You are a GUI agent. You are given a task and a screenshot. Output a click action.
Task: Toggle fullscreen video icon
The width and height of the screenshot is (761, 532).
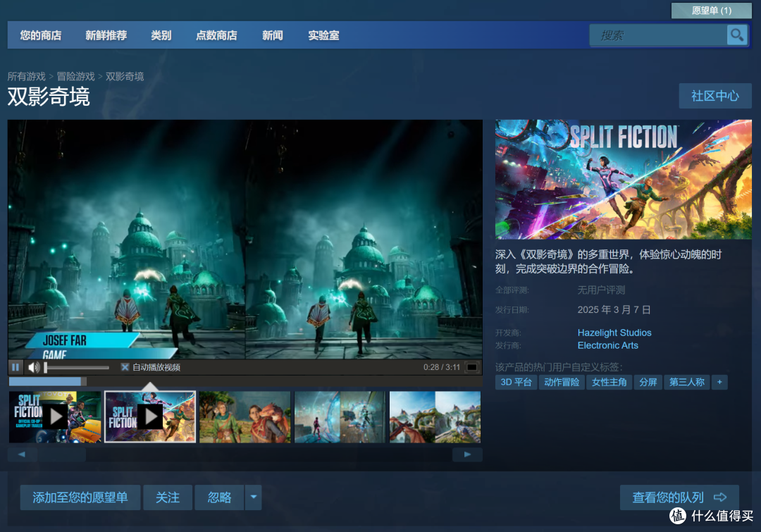click(x=471, y=367)
